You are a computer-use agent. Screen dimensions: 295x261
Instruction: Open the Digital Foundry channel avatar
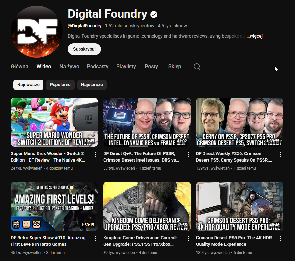36,31
